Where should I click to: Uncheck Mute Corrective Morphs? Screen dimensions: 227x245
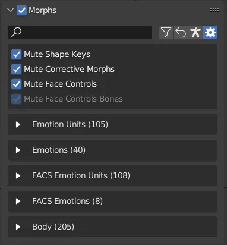(x=16, y=70)
